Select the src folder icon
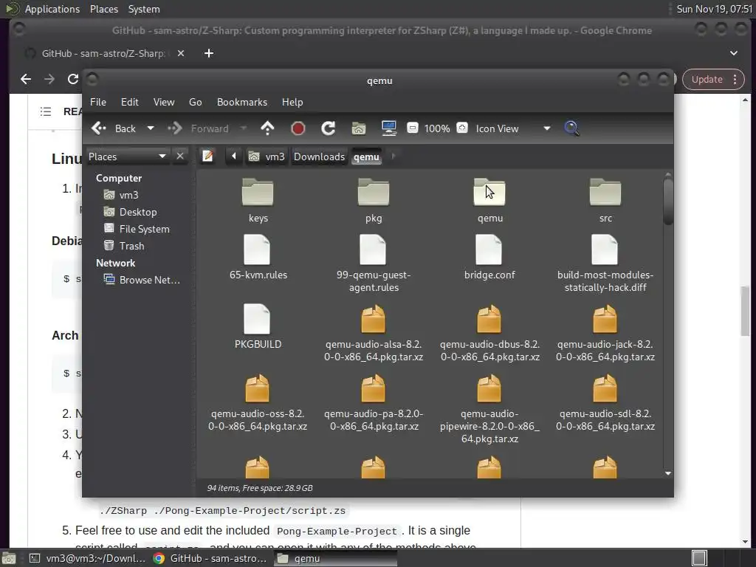The height and width of the screenshot is (567, 756). tap(605, 193)
